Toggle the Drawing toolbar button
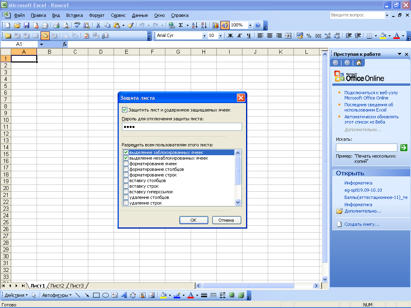 point(225,25)
